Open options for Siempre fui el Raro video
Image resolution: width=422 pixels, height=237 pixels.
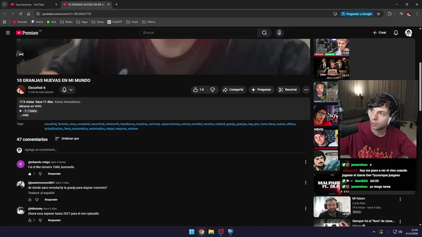point(400,222)
